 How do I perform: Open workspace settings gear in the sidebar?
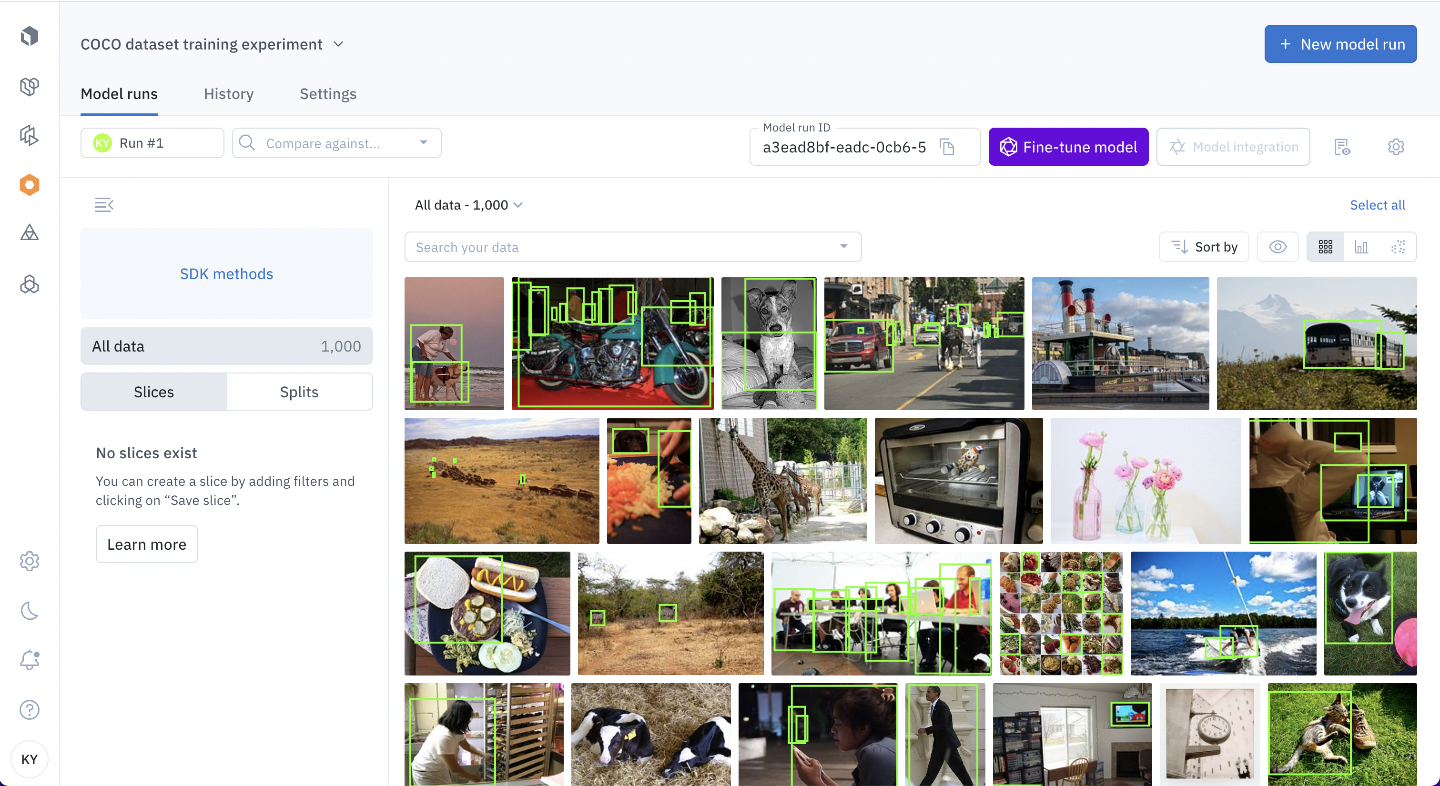coord(29,561)
